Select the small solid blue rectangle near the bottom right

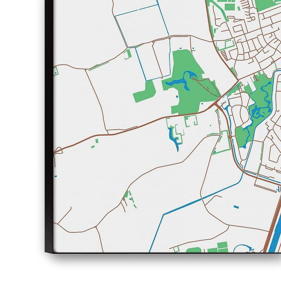click(236, 207)
